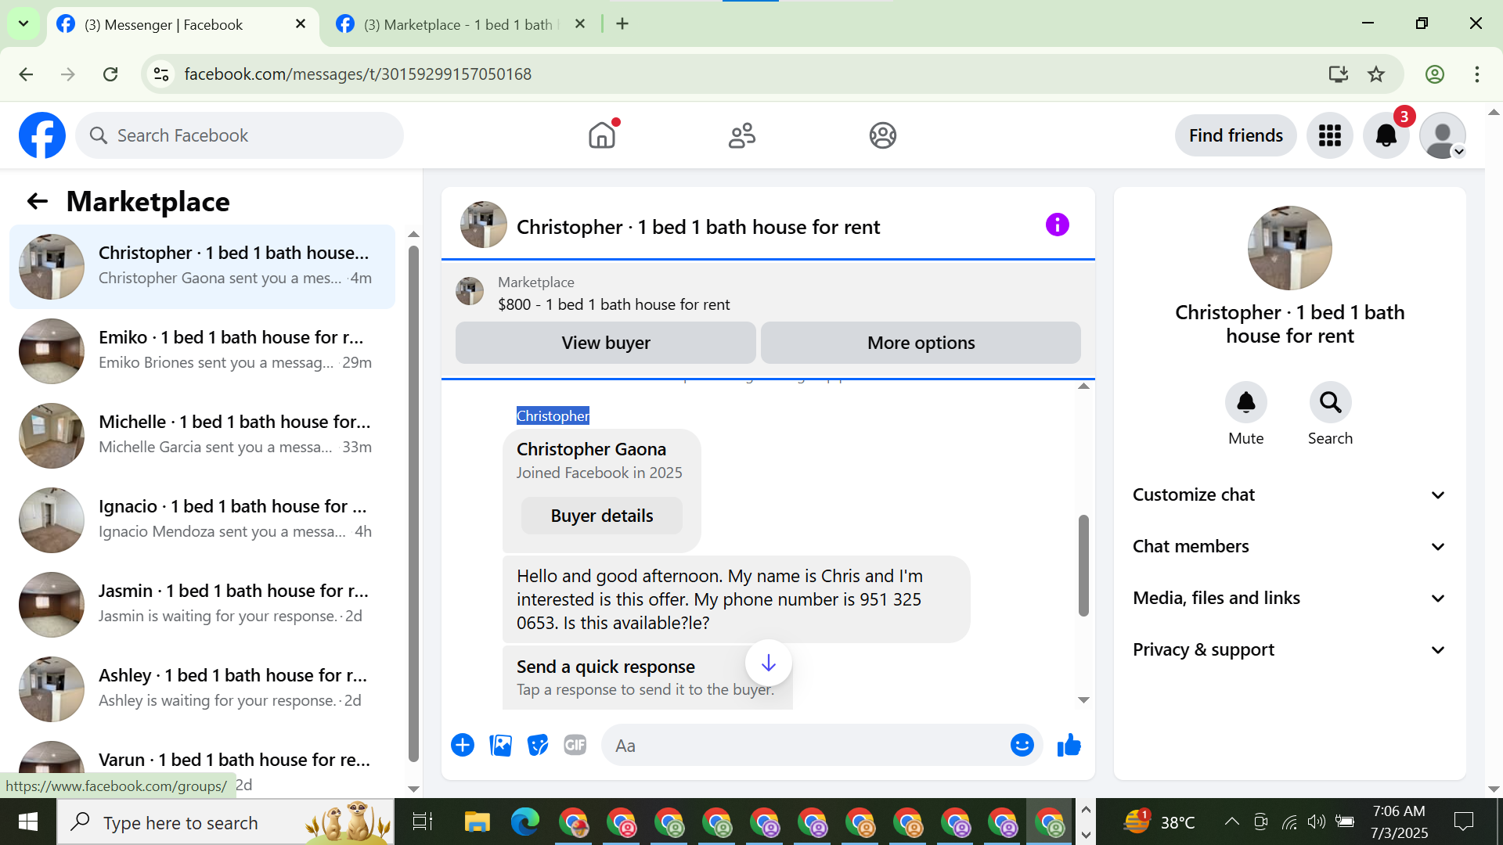Open the Facebook notifications bell
1503x845 pixels.
click(x=1386, y=136)
